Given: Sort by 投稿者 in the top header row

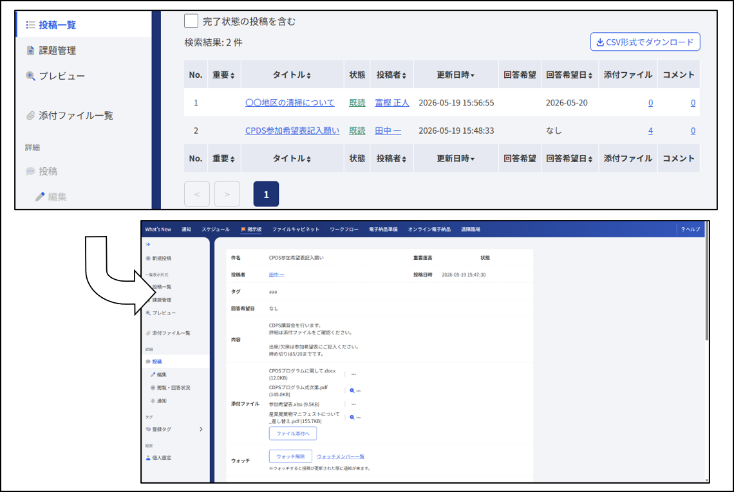Looking at the screenshot, I should [391, 75].
